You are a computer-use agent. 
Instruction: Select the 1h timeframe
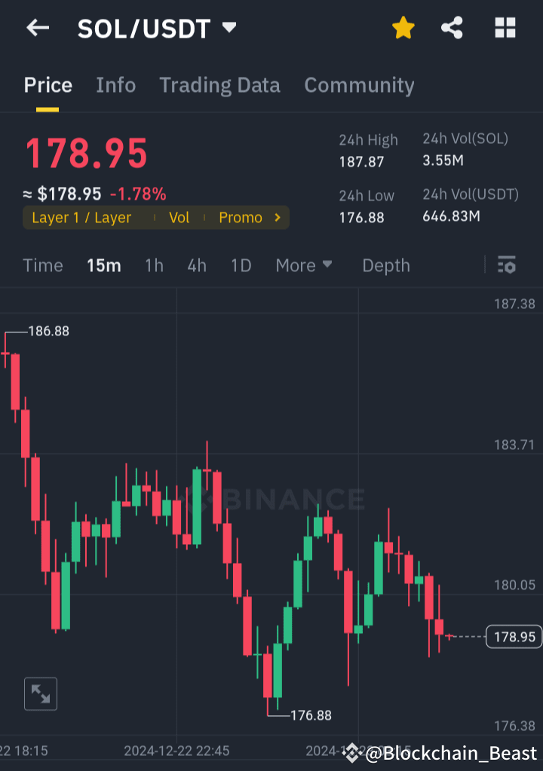[x=154, y=265]
